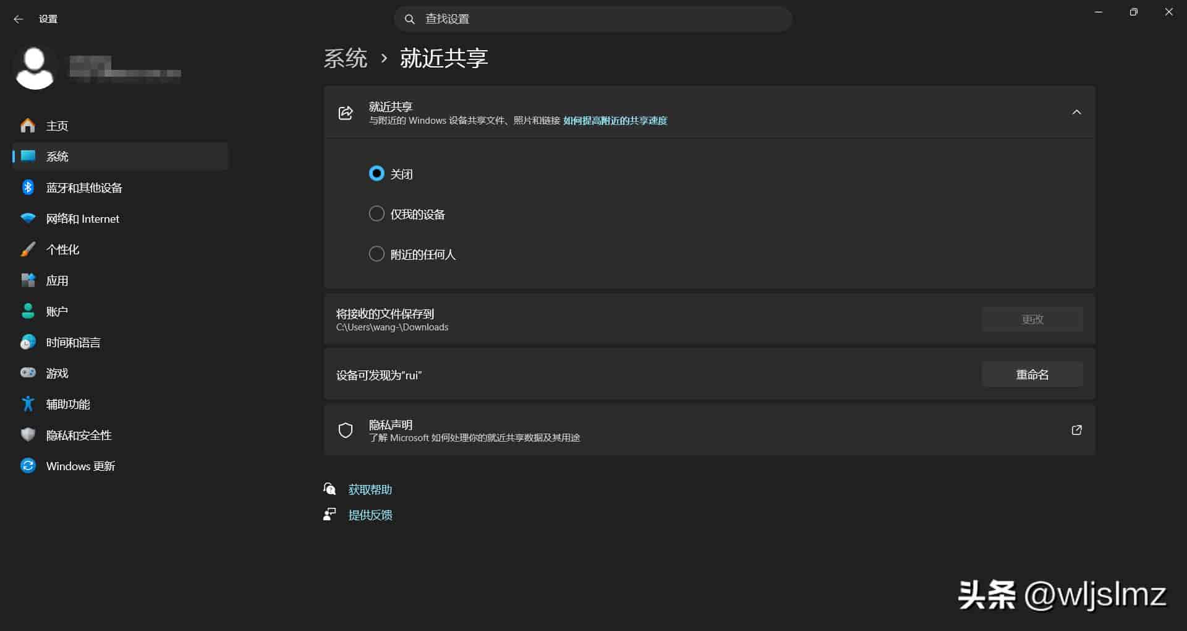Collapse the 就近共享 section chevron
Image resolution: width=1187 pixels, height=631 pixels.
coord(1076,113)
